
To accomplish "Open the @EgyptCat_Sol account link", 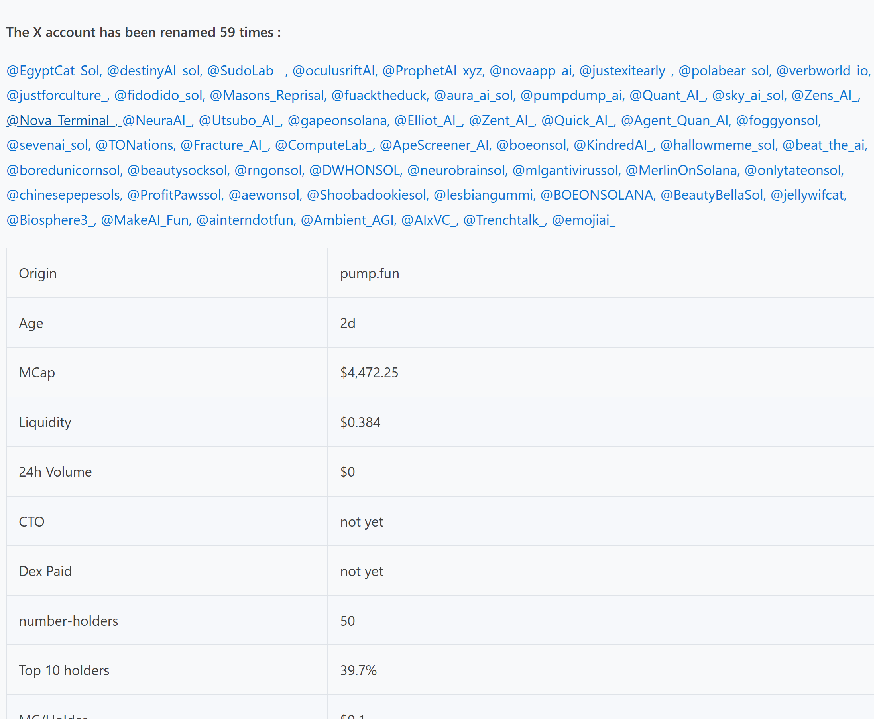I will click(x=53, y=71).
